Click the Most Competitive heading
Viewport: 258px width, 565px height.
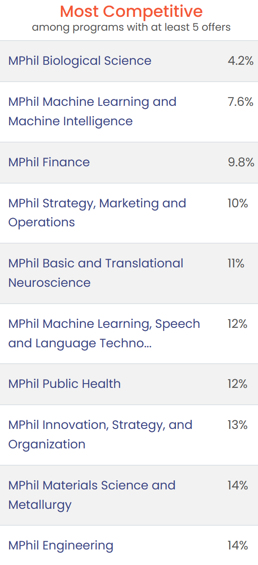tap(131, 11)
